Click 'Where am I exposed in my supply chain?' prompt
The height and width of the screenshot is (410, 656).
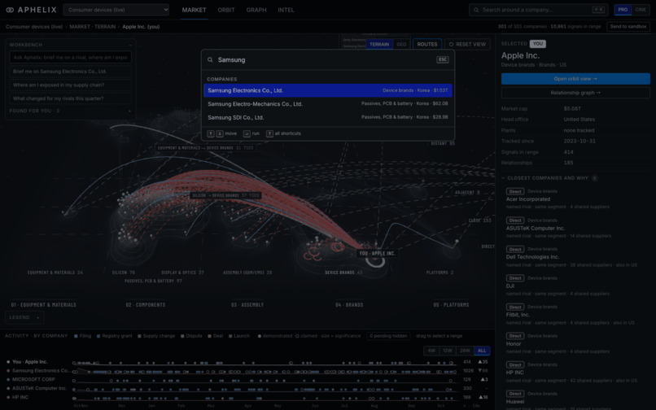tap(70, 85)
